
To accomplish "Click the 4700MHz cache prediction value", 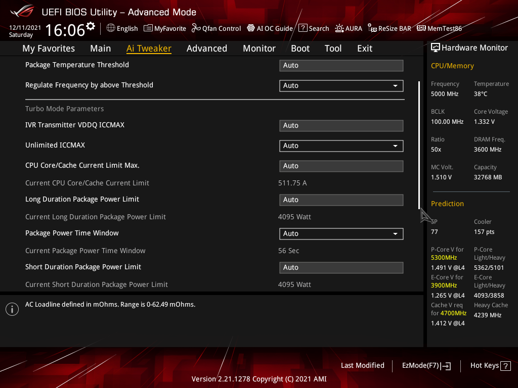I will (453, 313).
